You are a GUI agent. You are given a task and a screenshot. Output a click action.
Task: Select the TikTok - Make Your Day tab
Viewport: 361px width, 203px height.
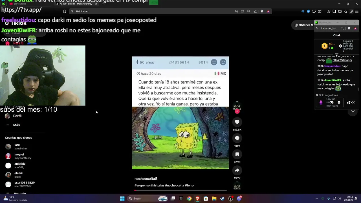point(77,4)
